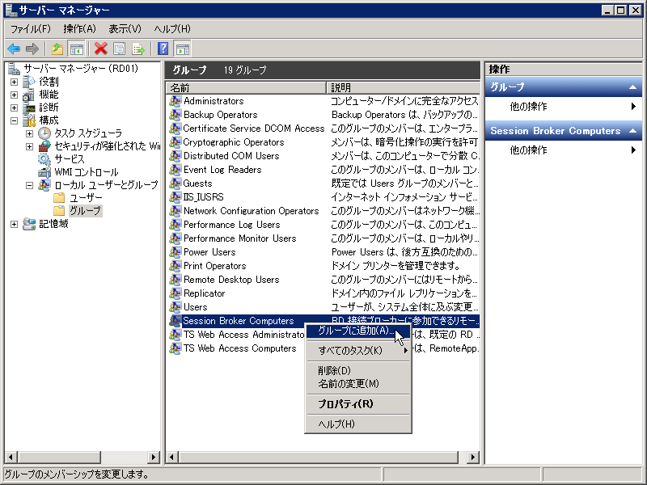Click the blue Help question mark icon
This screenshot has width=647, height=485.
[163, 48]
